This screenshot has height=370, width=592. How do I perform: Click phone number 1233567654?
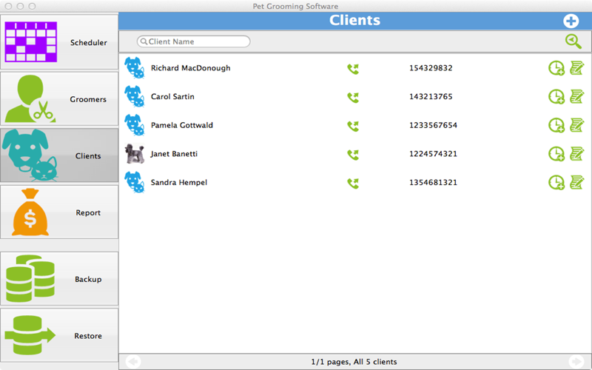tap(433, 125)
